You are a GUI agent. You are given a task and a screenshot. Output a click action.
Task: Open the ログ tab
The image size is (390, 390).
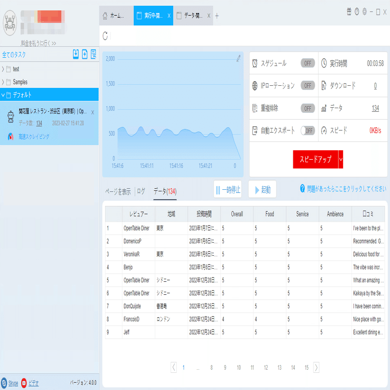(141, 191)
